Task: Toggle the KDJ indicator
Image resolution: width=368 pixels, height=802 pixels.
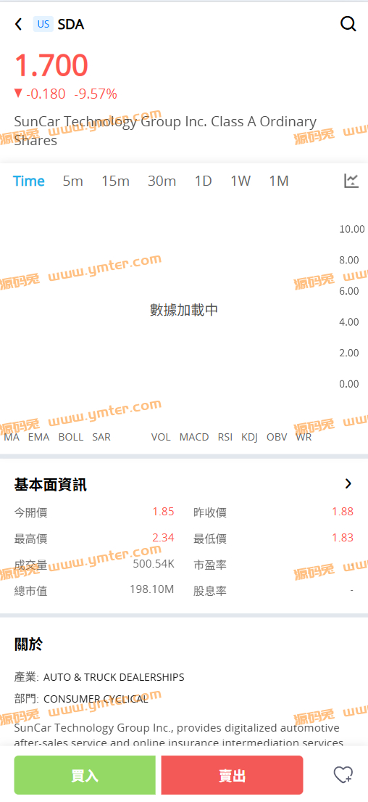Action: pyautogui.click(x=250, y=438)
